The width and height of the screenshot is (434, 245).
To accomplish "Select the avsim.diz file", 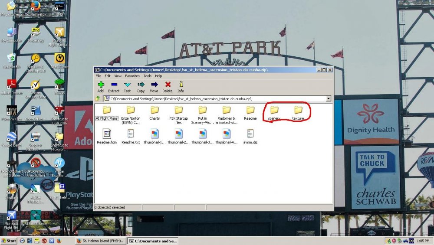I will (250, 137).
